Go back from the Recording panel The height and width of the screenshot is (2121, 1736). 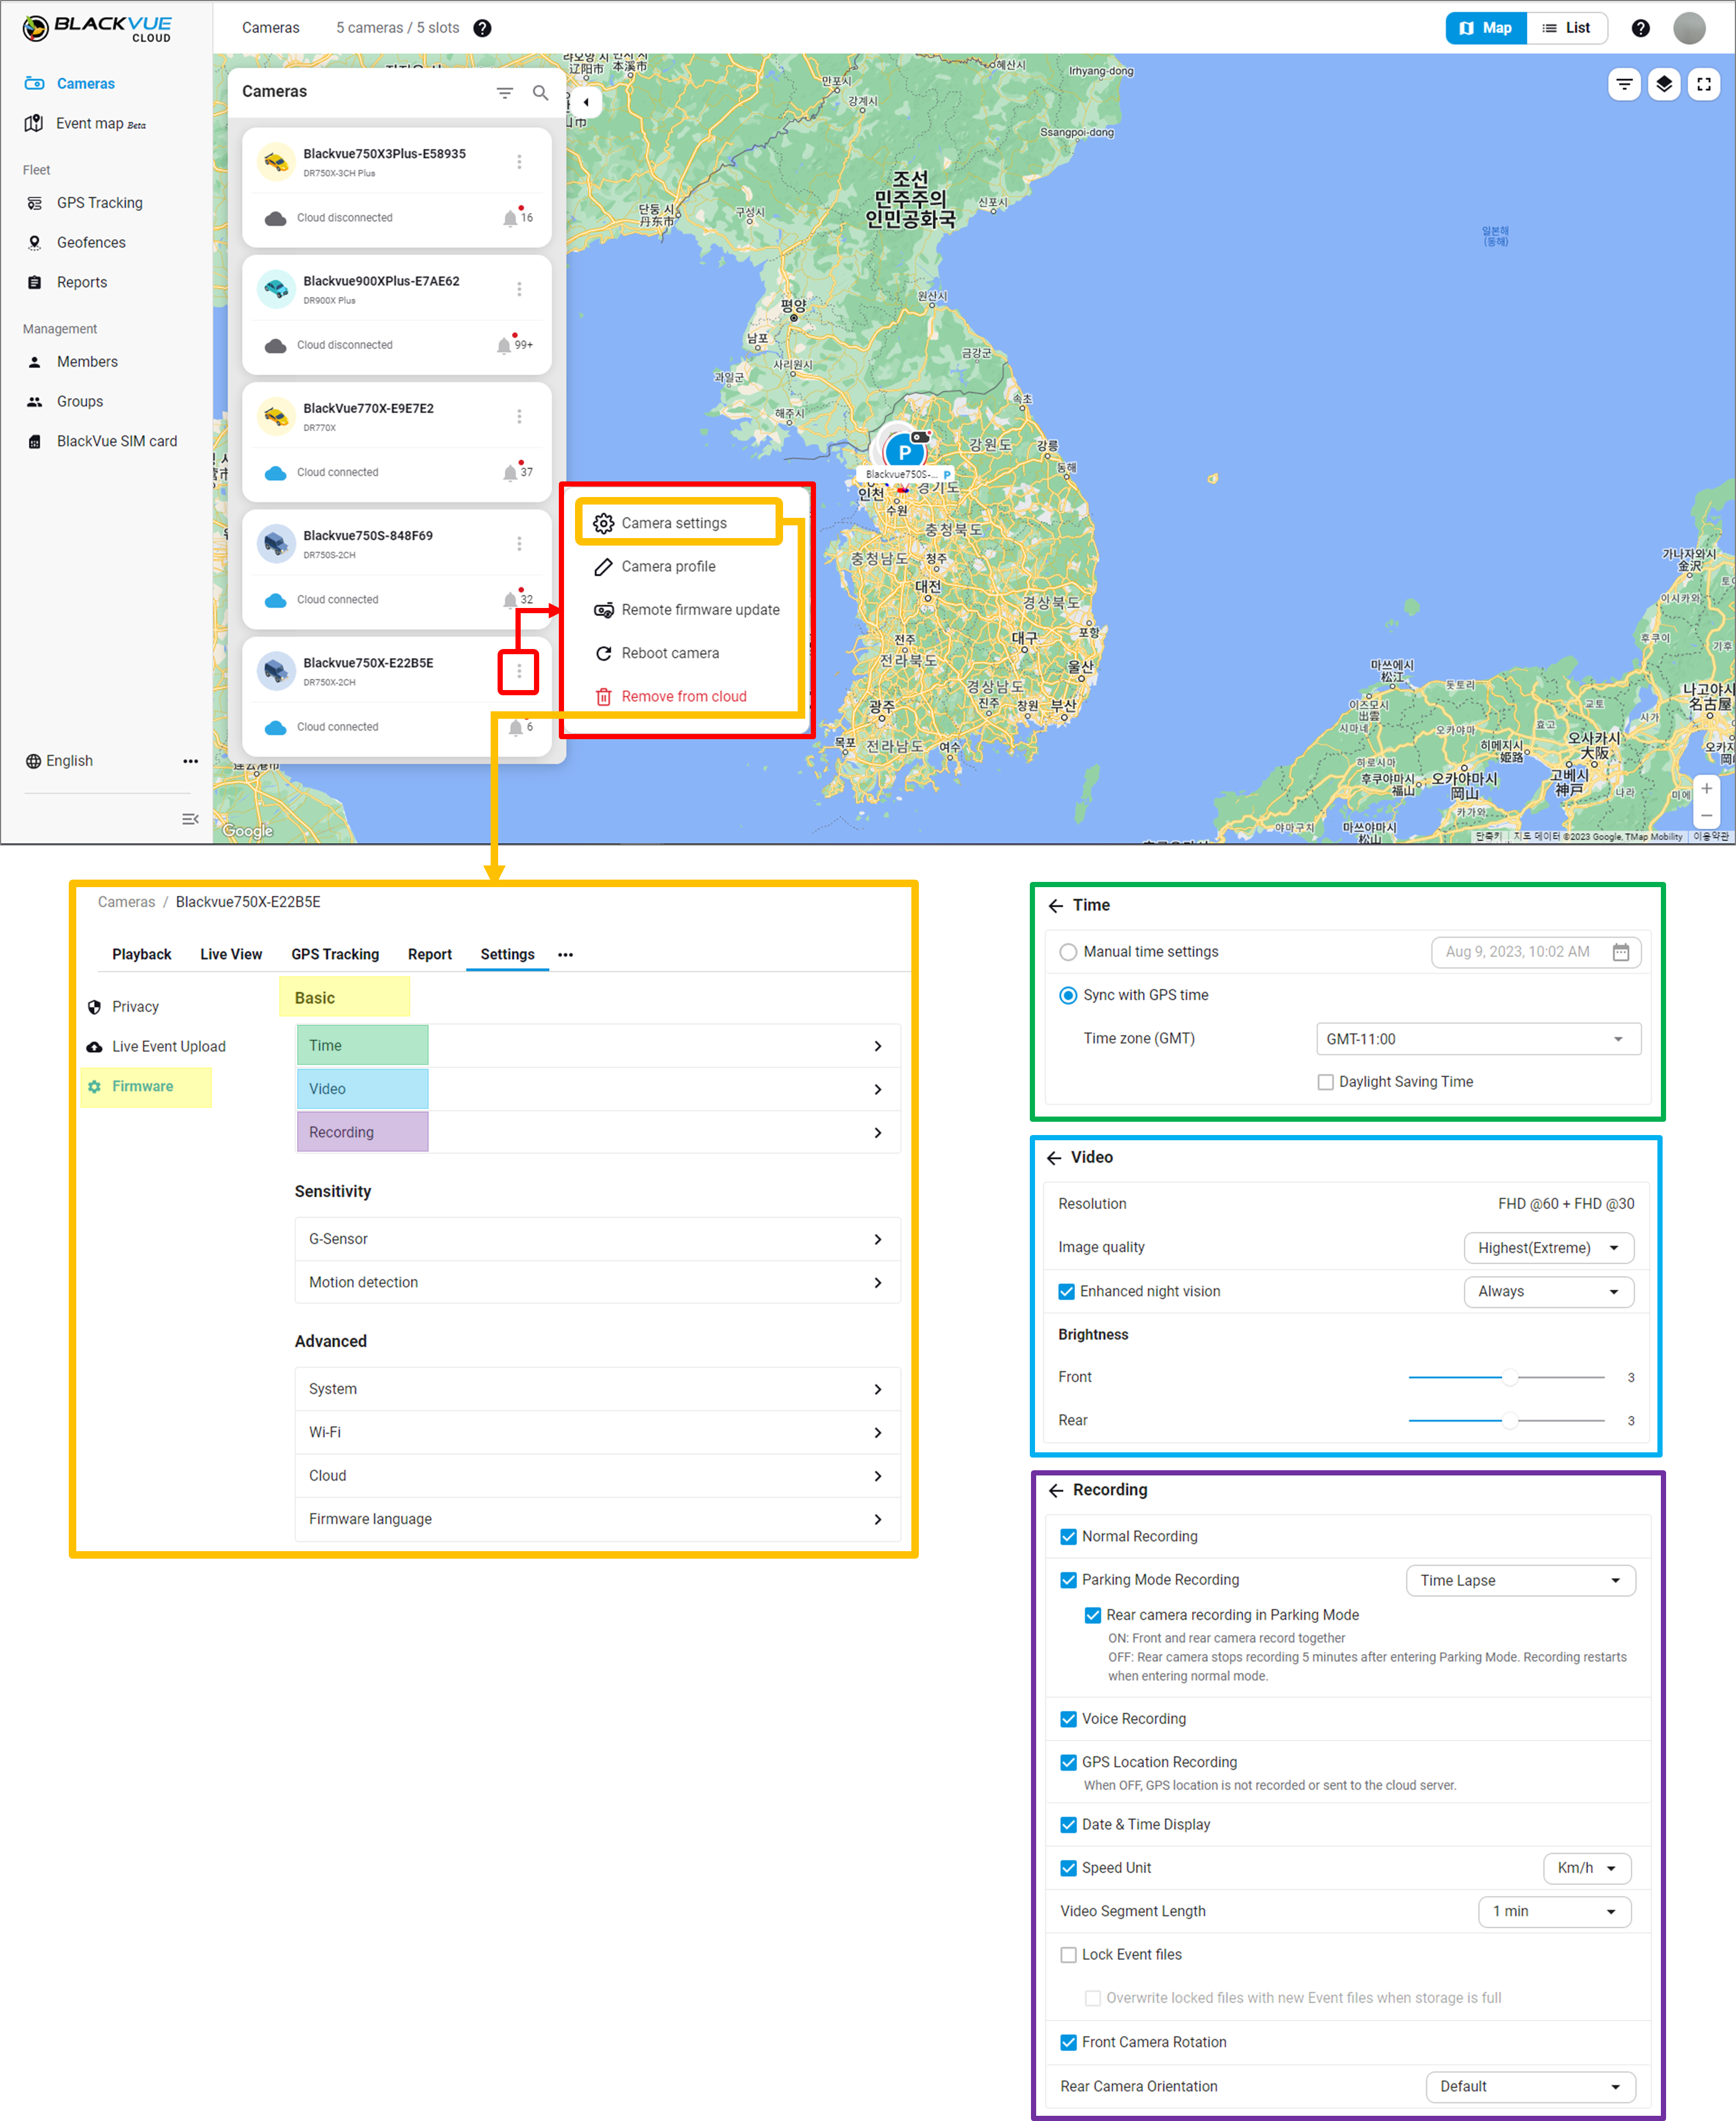1055,1490
